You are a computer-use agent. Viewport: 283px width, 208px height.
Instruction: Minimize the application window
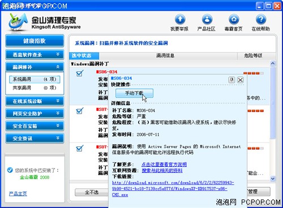tap(259, 6)
